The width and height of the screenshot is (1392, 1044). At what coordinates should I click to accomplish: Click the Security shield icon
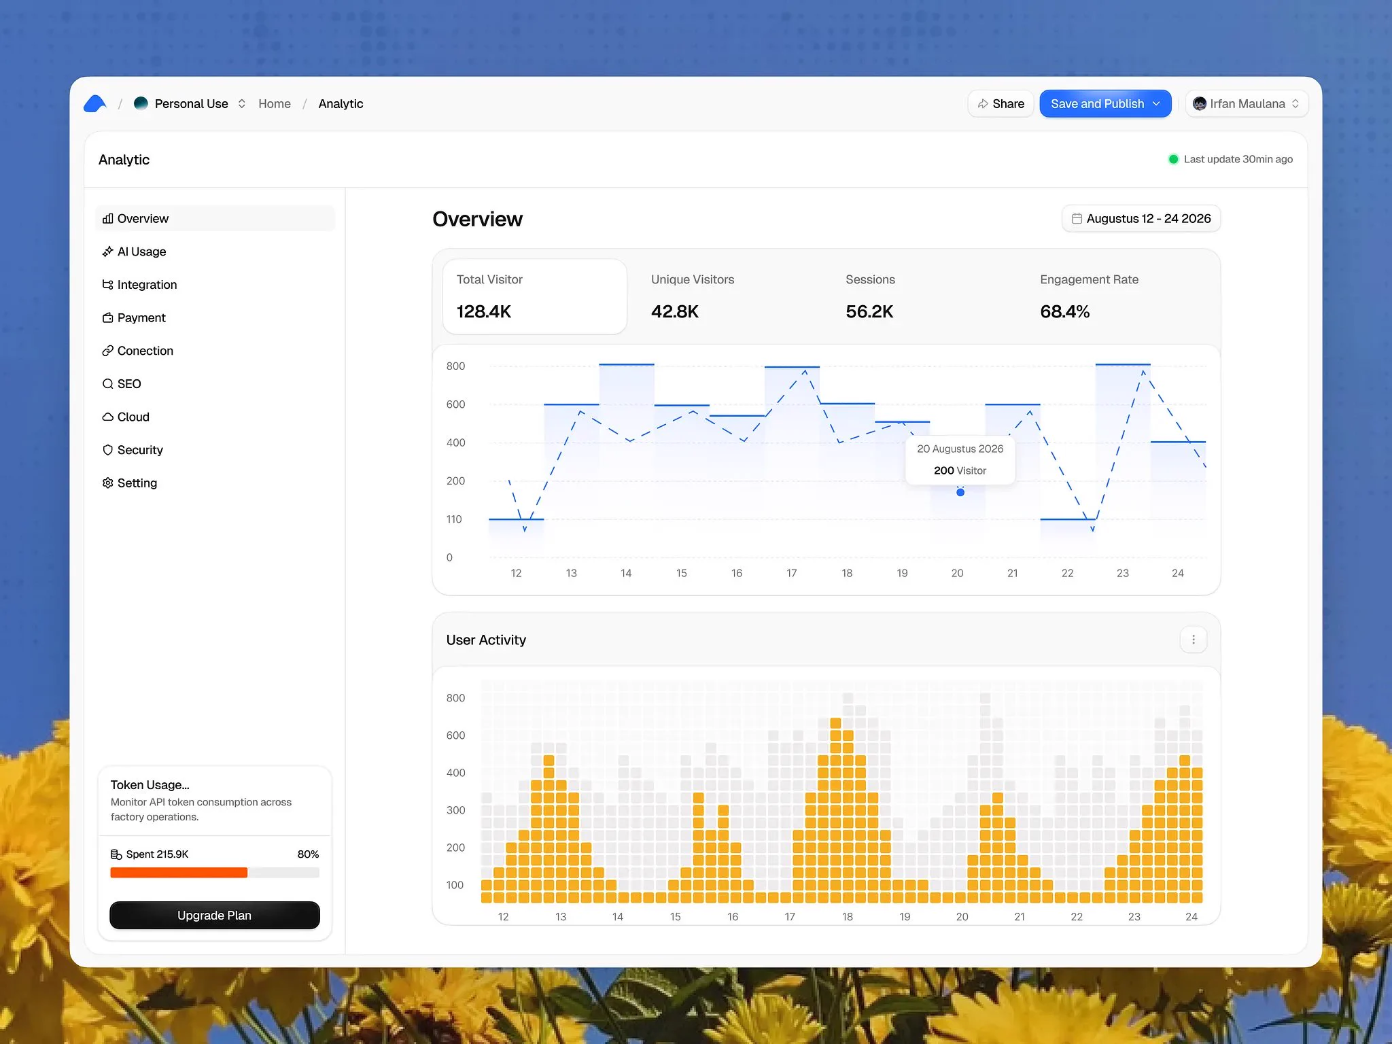pos(107,450)
